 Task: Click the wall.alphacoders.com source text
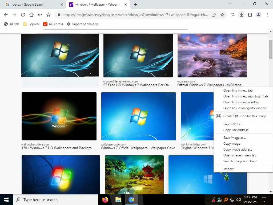[35, 144]
